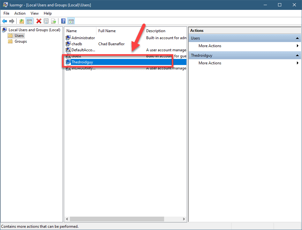Maximize the lusrmgr window
The height and width of the screenshot is (230, 302).
pyautogui.click(x=280, y=5)
